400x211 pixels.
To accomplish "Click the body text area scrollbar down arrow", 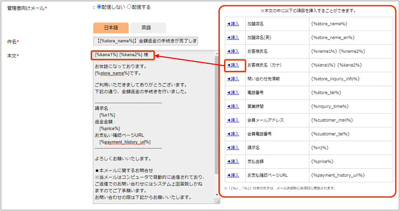I will pos(216,195).
